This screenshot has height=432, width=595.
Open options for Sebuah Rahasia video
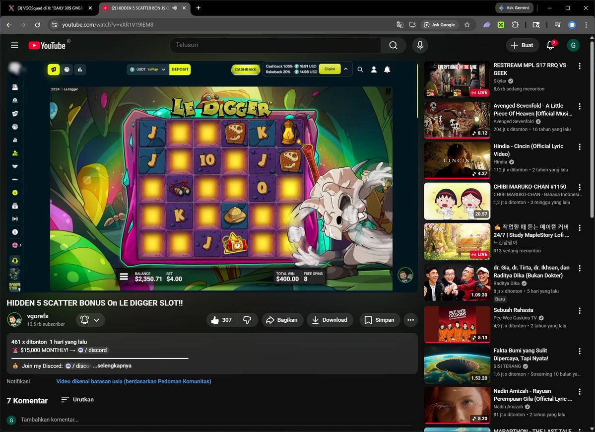point(580,310)
